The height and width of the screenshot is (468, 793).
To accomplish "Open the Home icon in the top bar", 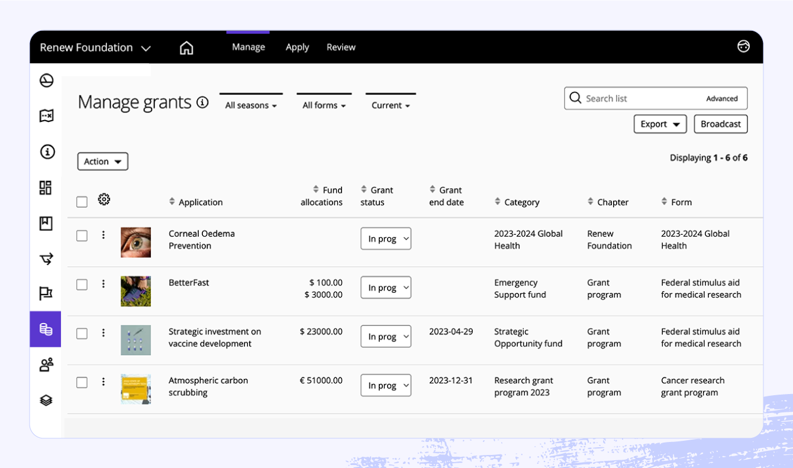I will 186,47.
